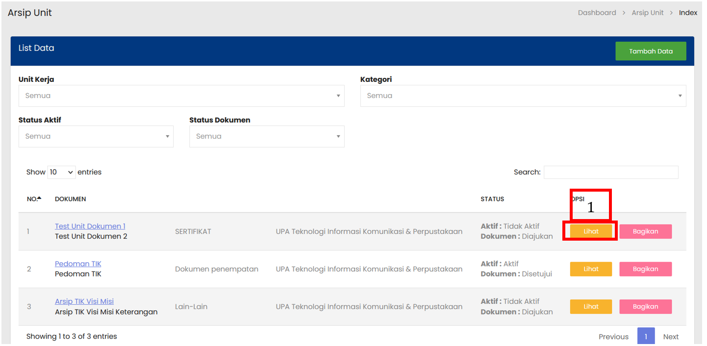The width and height of the screenshot is (707, 346).
Task: Sort by the DOKUMEN column header
Action: coord(70,199)
